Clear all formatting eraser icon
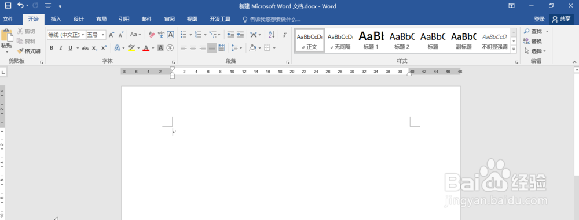The height and width of the screenshot is (220, 579). [151, 35]
